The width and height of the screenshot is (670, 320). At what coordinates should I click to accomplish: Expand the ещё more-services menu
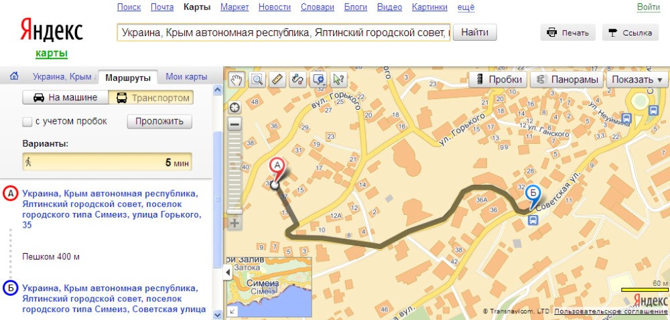coord(466,7)
